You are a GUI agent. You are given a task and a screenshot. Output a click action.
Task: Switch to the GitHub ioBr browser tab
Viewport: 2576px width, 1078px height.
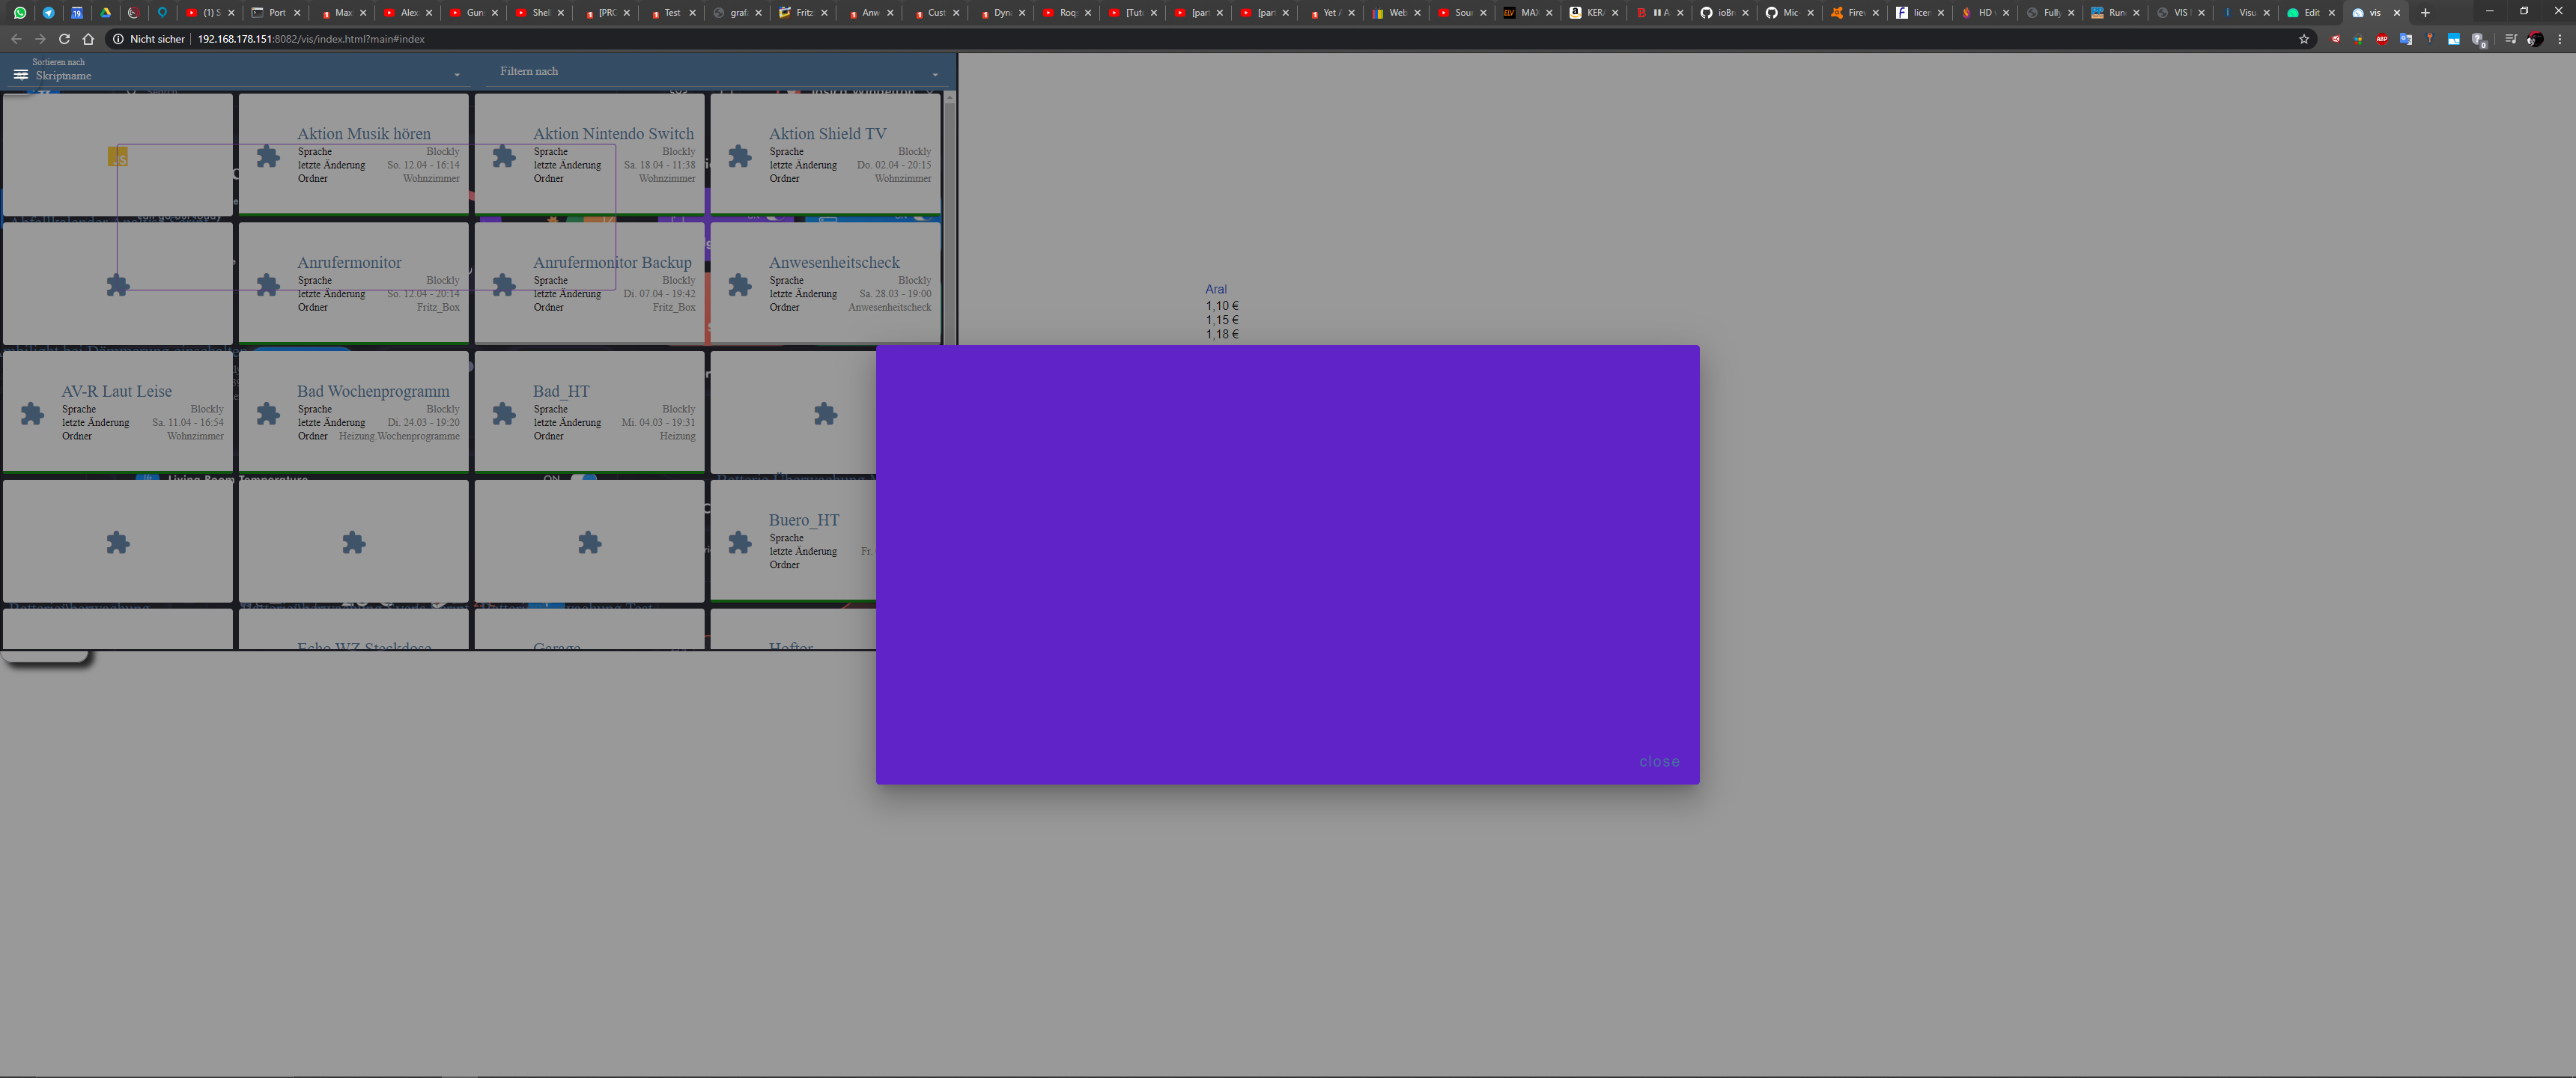click(1720, 13)
